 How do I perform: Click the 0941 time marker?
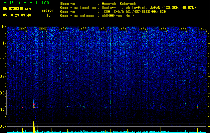pos(23,29)
